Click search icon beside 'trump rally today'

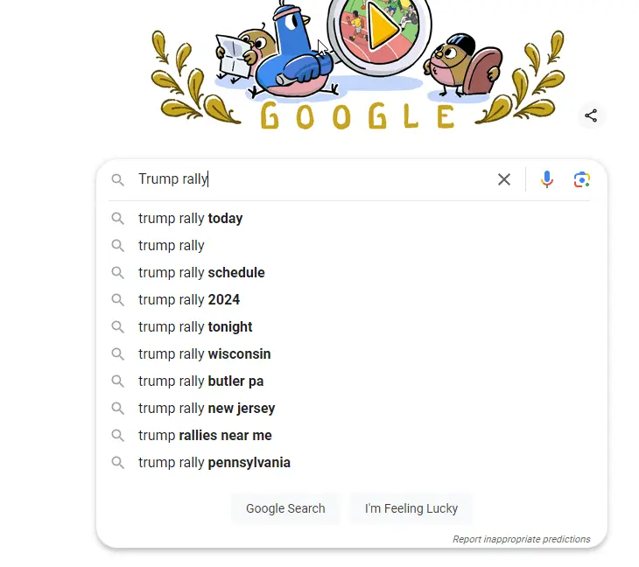coord(117,219)
